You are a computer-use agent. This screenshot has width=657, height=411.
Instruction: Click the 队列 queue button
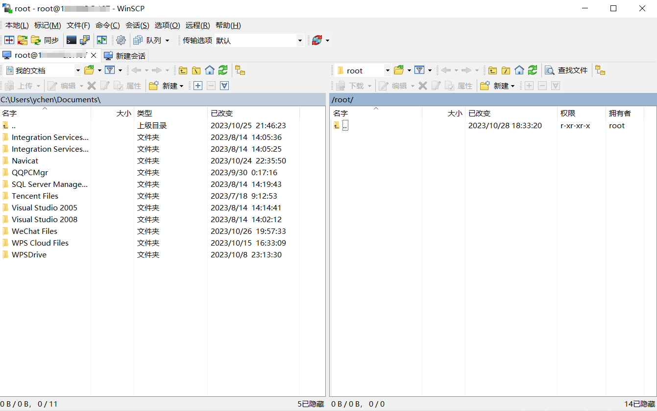click(147, 40)
